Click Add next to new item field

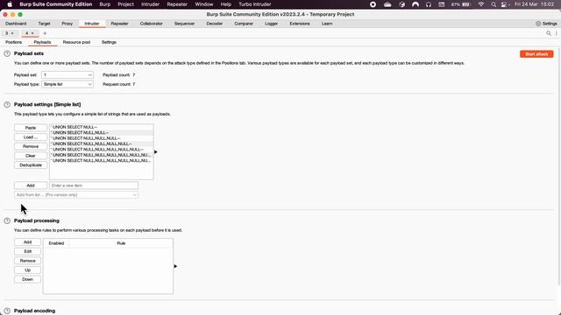(31, 185)
